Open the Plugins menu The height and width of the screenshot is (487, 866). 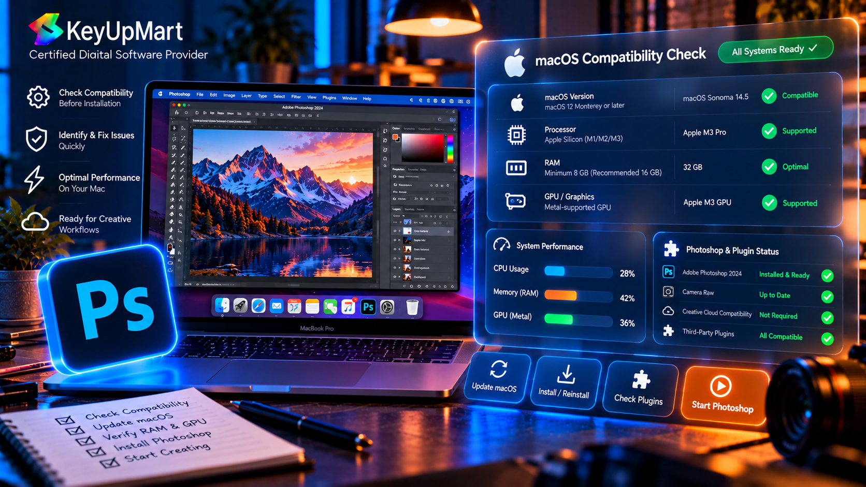[x=329, y=97]
